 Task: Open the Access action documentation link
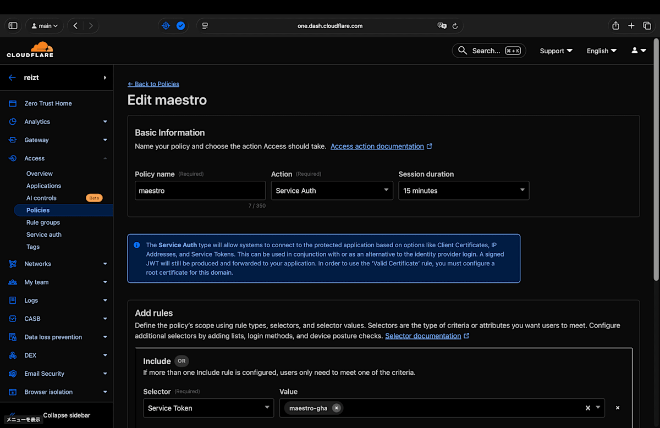coord(378,146)
